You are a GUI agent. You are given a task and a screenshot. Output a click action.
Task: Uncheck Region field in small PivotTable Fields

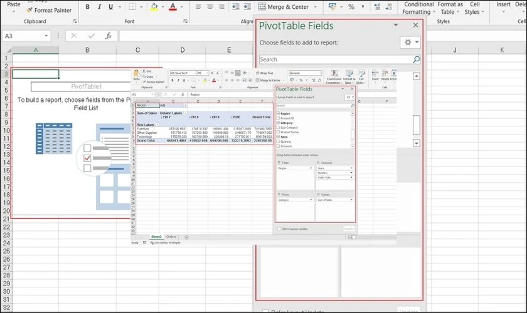(x=278, y=113)
